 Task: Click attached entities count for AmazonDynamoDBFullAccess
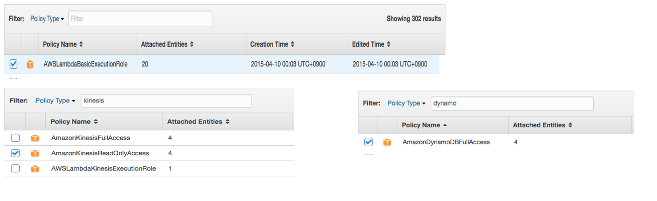[516, 142]
